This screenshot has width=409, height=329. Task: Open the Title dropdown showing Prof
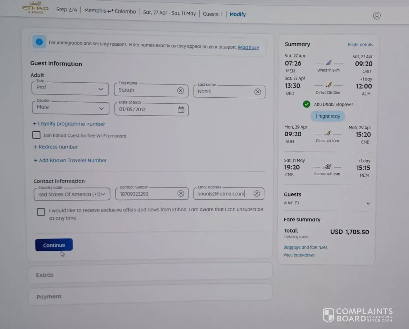(x=70, y=89)
